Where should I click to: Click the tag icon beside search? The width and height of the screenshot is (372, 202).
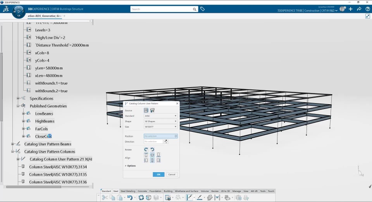pos(202,9)
